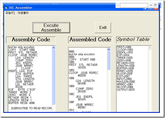Click 'test for skip excution' in Assembly Code
The height and width of the screenshot is (118, 165).
pos(21,47)
